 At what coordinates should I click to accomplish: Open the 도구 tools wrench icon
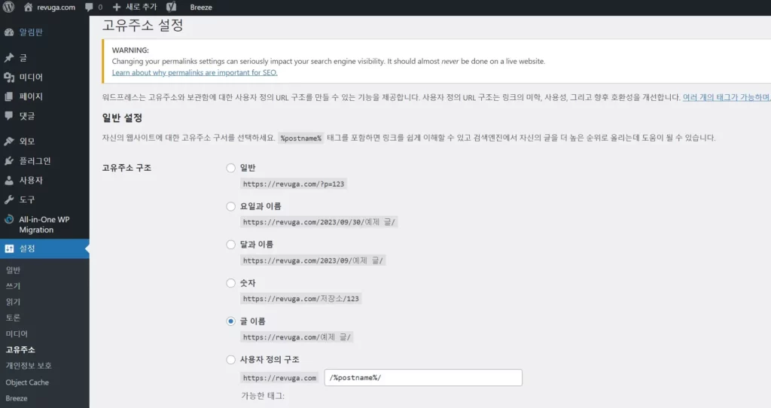(9, 199)
